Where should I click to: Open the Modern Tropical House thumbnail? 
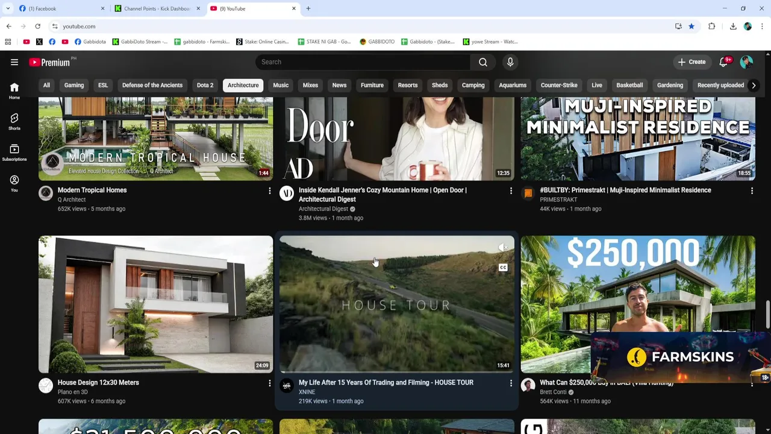click(155, 139)
